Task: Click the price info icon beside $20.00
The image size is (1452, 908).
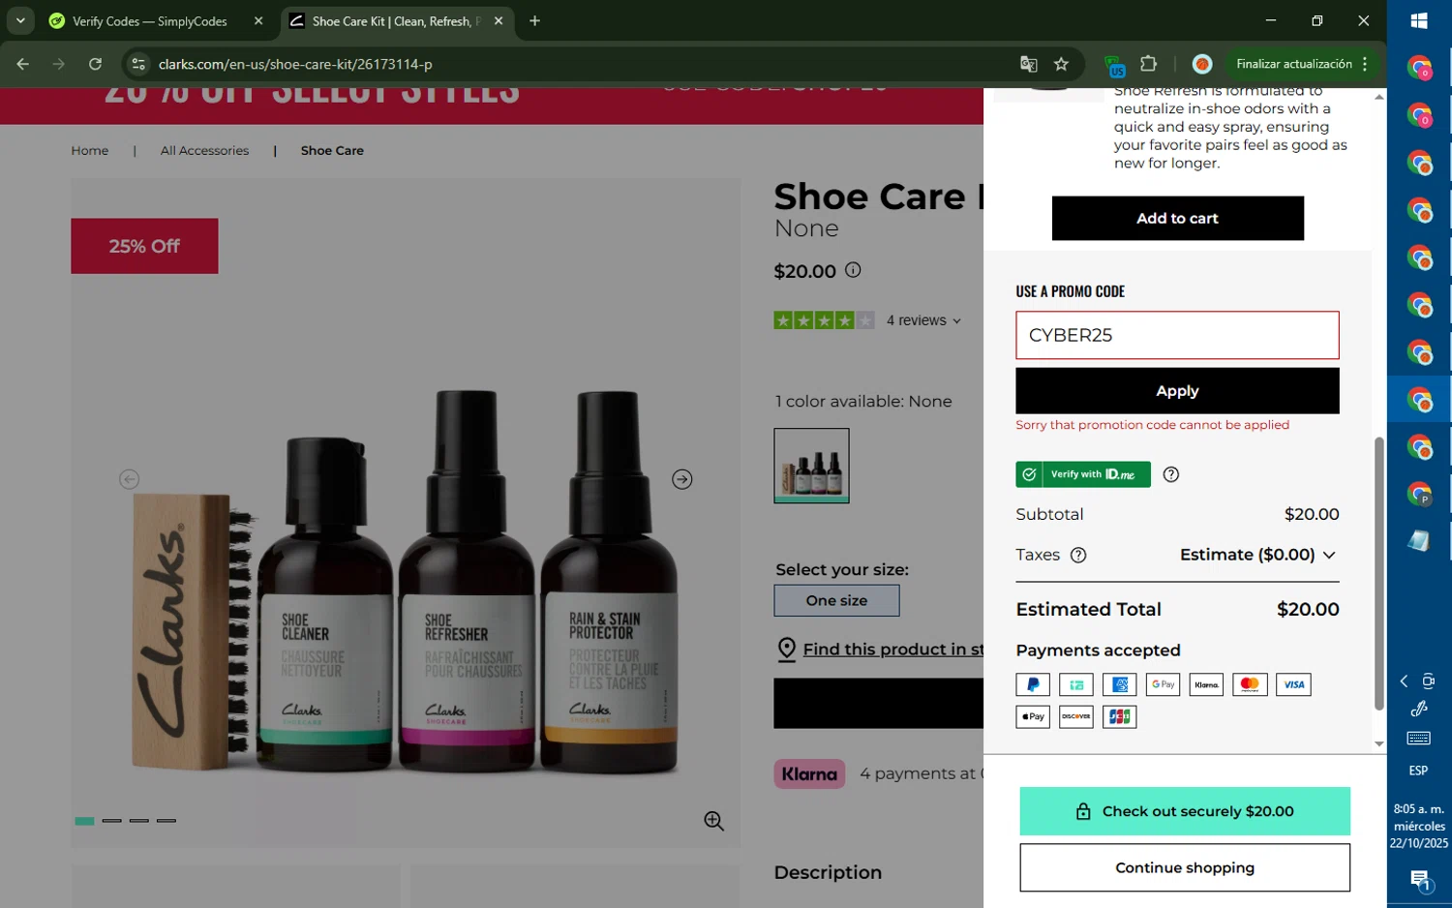Action: [853, 270]
